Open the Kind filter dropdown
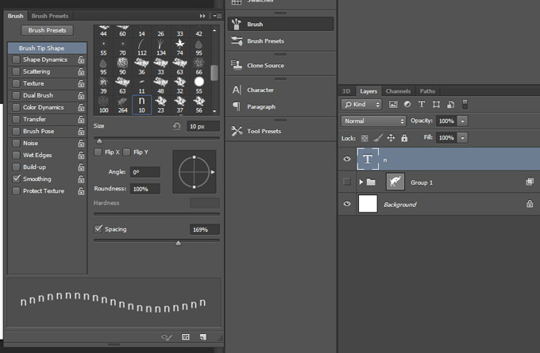The height and width of the screenshot is (353, 540). pos(361,104)
